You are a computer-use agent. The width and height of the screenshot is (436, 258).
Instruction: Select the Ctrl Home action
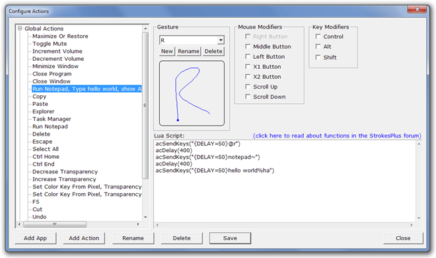(x=46, y=157)
